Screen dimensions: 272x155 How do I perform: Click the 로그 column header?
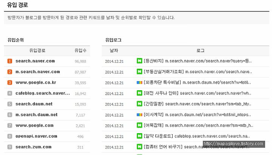tap(200, 50)
